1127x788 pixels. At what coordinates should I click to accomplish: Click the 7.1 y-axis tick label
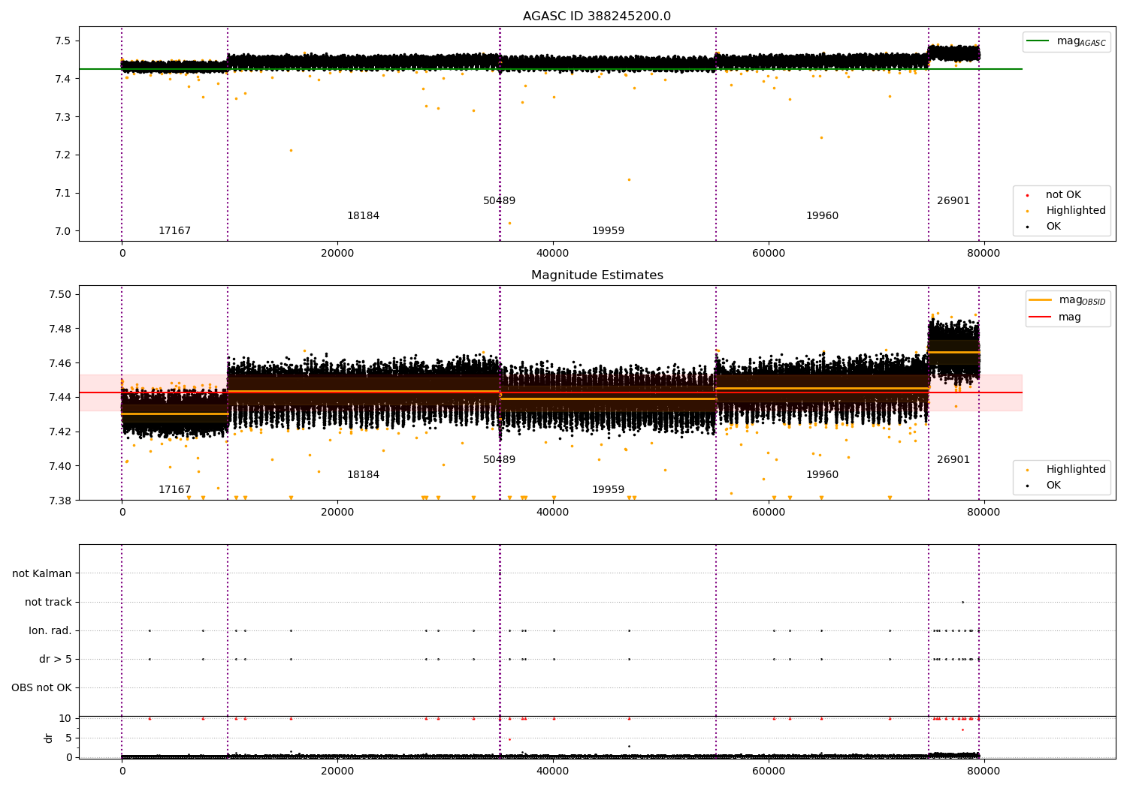[62, 193]
